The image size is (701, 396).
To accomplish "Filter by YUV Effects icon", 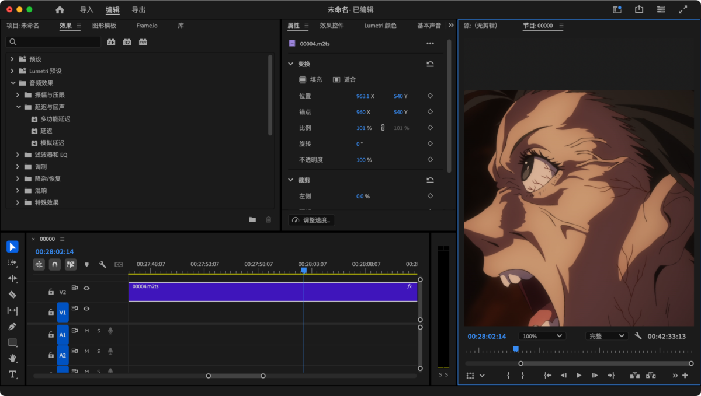I will (x=143, y=42).
